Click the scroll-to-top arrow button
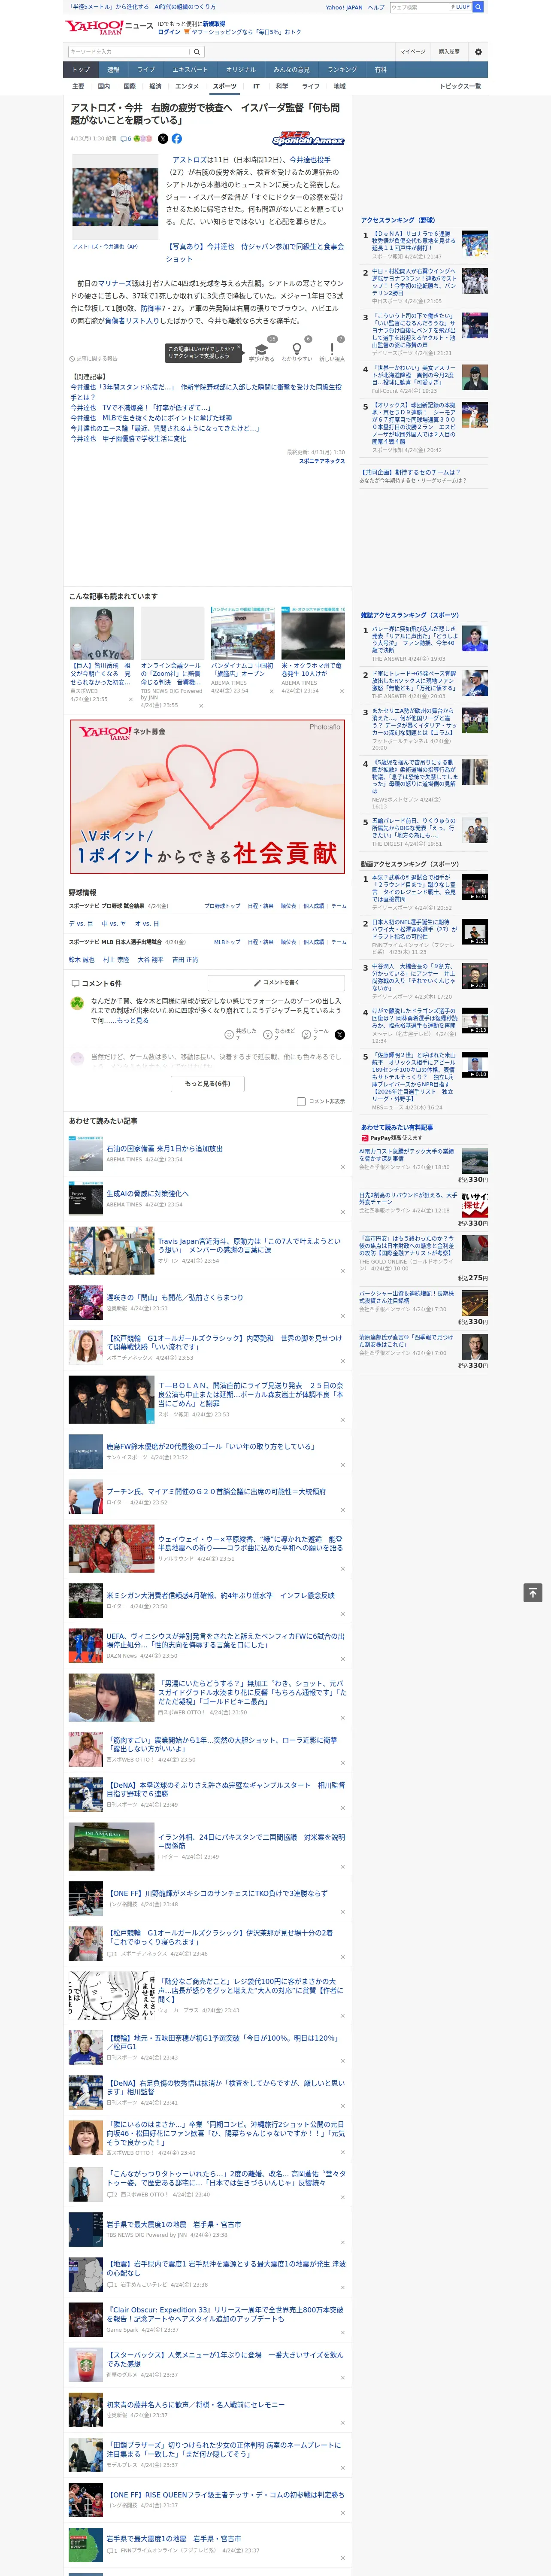Image resolution: width=551 pixels, height=2576 pixels. pos(533,1593)
